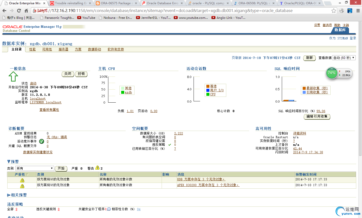The height and width of the screenshot is (218, 362).
Task: Click the 注销 logout link
Action: pos(346,25)
